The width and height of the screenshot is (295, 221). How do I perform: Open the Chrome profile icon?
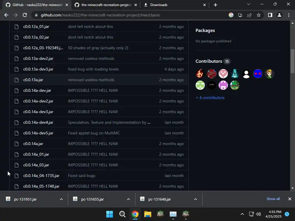[279, 15]
